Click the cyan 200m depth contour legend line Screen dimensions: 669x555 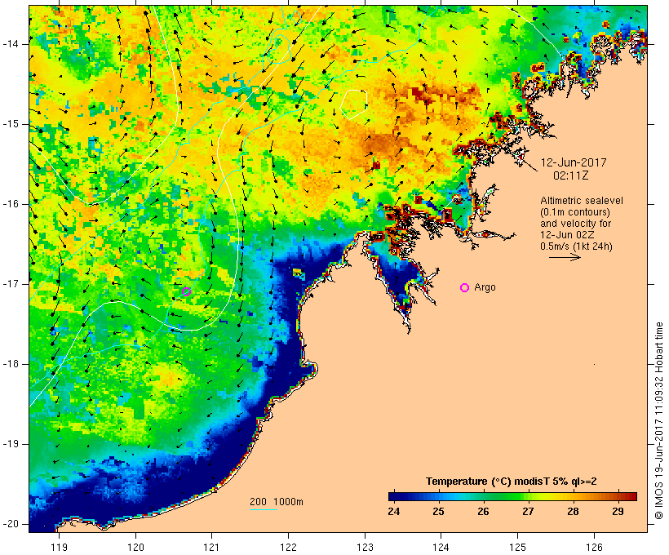coord(264,509)
